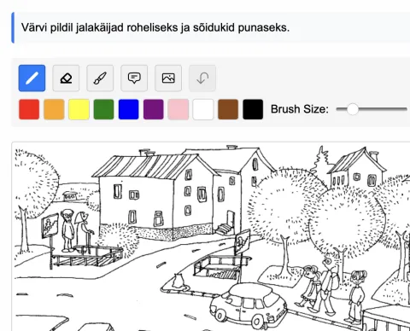Click the instruction text 'Värvi pildil jalakäijad'
Image resolution: width=410 pixels, height=331 pixels.
[73, 27]
